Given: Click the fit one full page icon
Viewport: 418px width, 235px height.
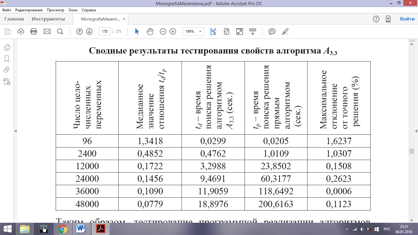Looking at the screenshot, I should (x=226, y=32).
